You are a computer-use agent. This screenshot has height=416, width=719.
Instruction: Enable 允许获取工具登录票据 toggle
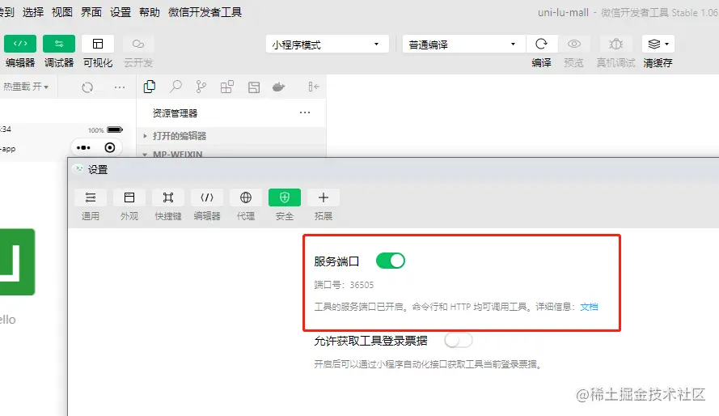(459, 340)
